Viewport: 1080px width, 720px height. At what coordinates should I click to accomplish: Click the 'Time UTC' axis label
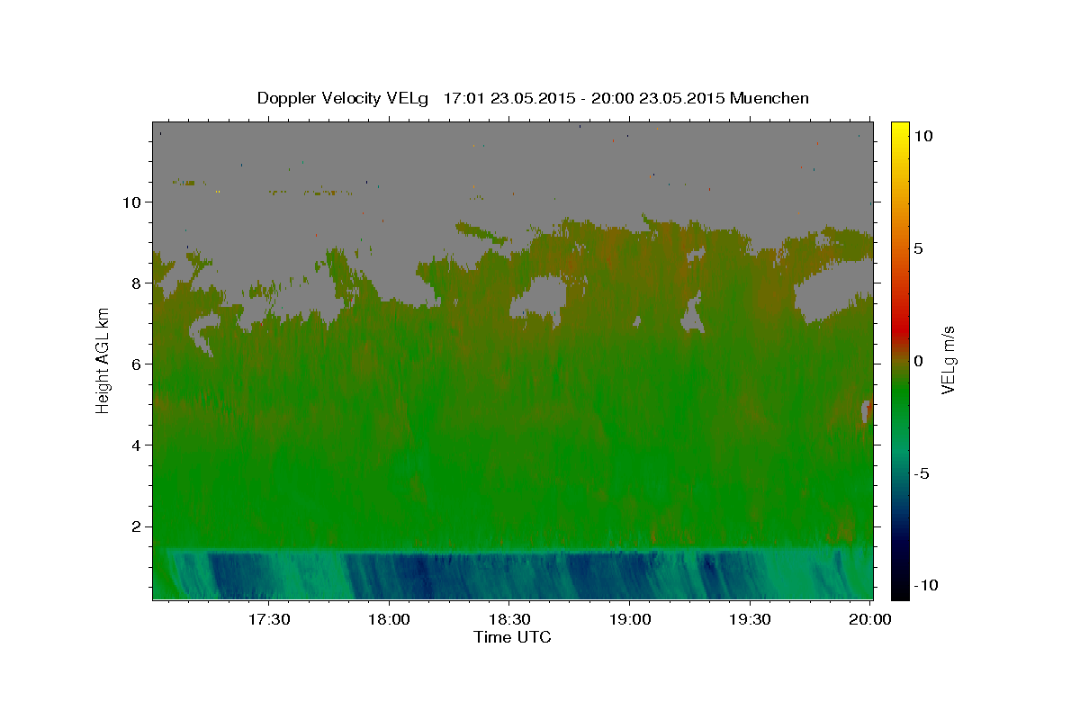pos(512,637)
